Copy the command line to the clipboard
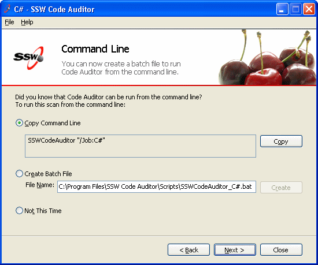The image size is (318, 265). (281, 141)
